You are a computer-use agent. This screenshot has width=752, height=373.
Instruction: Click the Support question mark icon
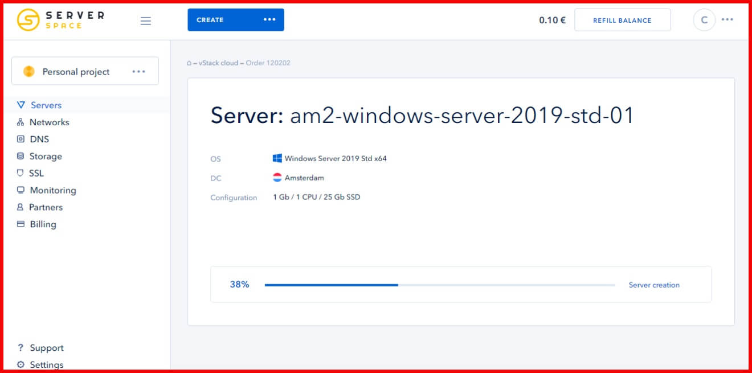[x=21, y=347]
